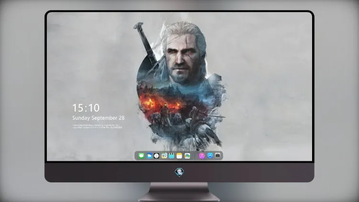Open the photo gallery icon in dock
The height and width of the screenshot is (202, 359).
187,156
